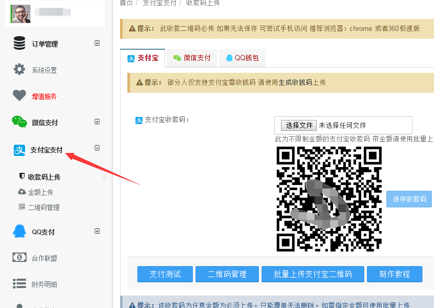Click the warning triangle in the top yellow notice
This screenshot has height=308, width=434.
click(x=132, y=28)
